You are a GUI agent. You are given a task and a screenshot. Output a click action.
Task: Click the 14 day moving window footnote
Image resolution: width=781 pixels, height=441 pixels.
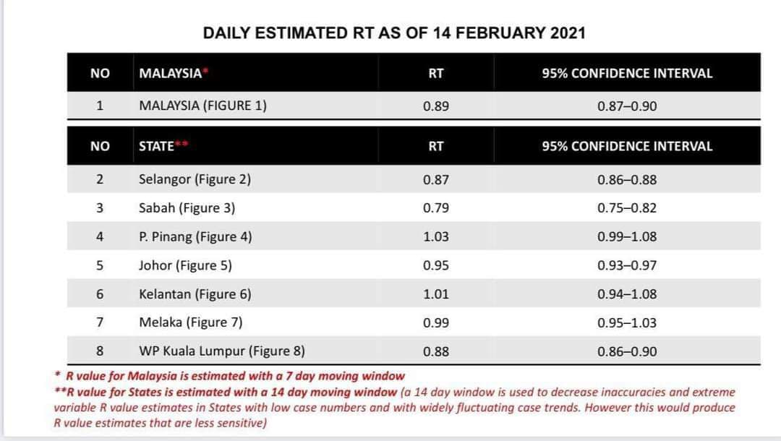pos(395,407)
